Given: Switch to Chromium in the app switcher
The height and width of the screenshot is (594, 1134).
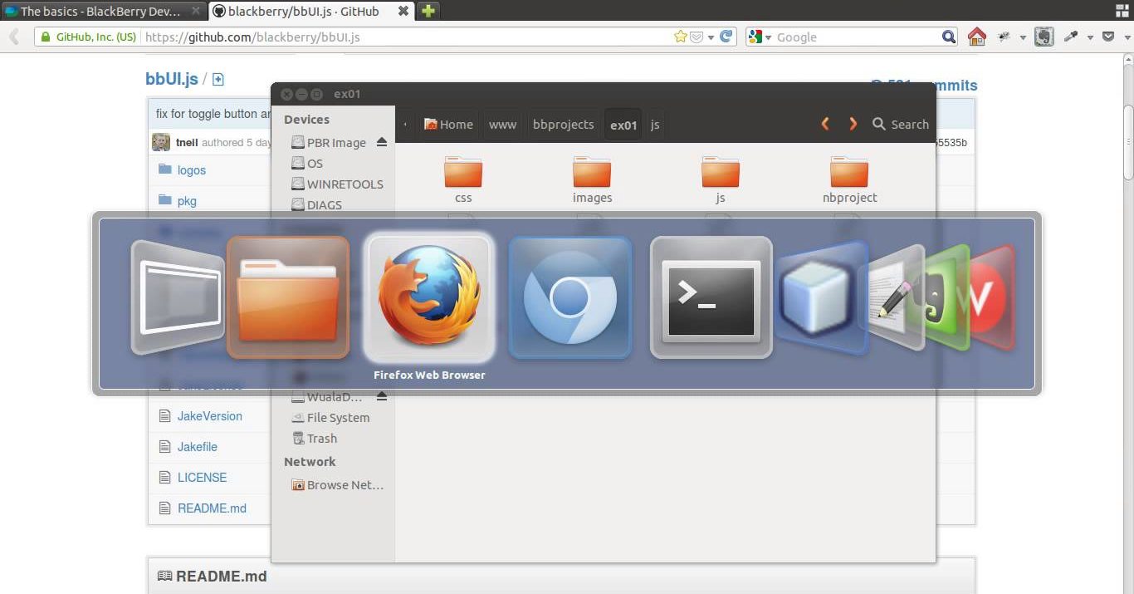Looking at the screenshot, I should pos(569,297).
